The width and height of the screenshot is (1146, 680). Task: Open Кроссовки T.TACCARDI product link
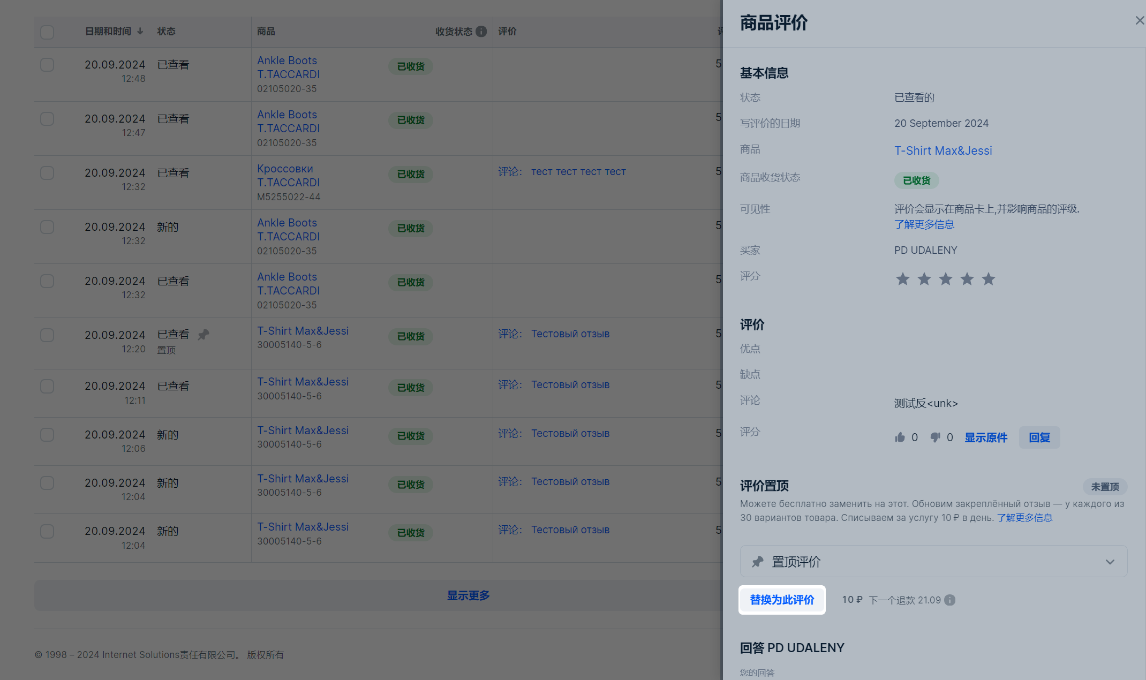(288, 176)
